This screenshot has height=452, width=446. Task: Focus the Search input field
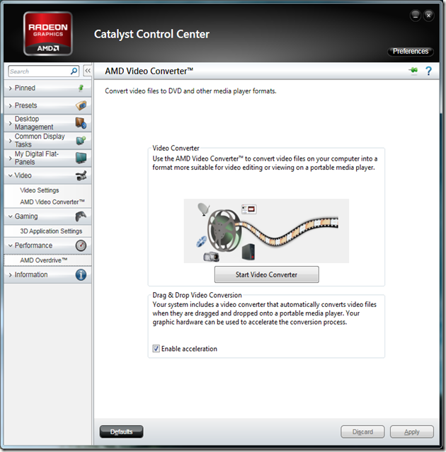click(x=40, y=71)
